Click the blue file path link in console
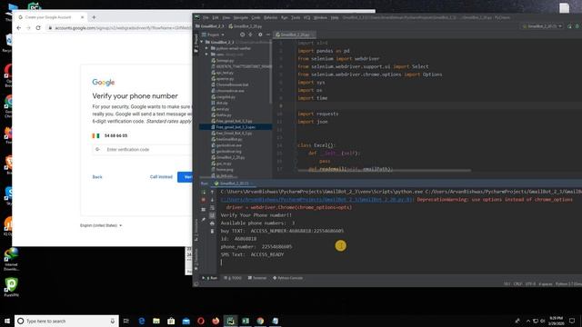The width and height of the screenshot is (582, 327). pos(316,200)
